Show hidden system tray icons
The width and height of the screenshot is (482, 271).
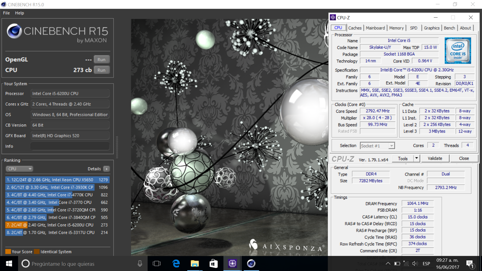click(x=388, y=263)
